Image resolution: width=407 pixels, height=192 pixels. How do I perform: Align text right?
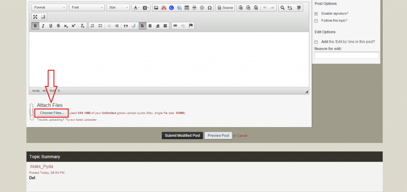pyautogui.click(x=157, y=25)
